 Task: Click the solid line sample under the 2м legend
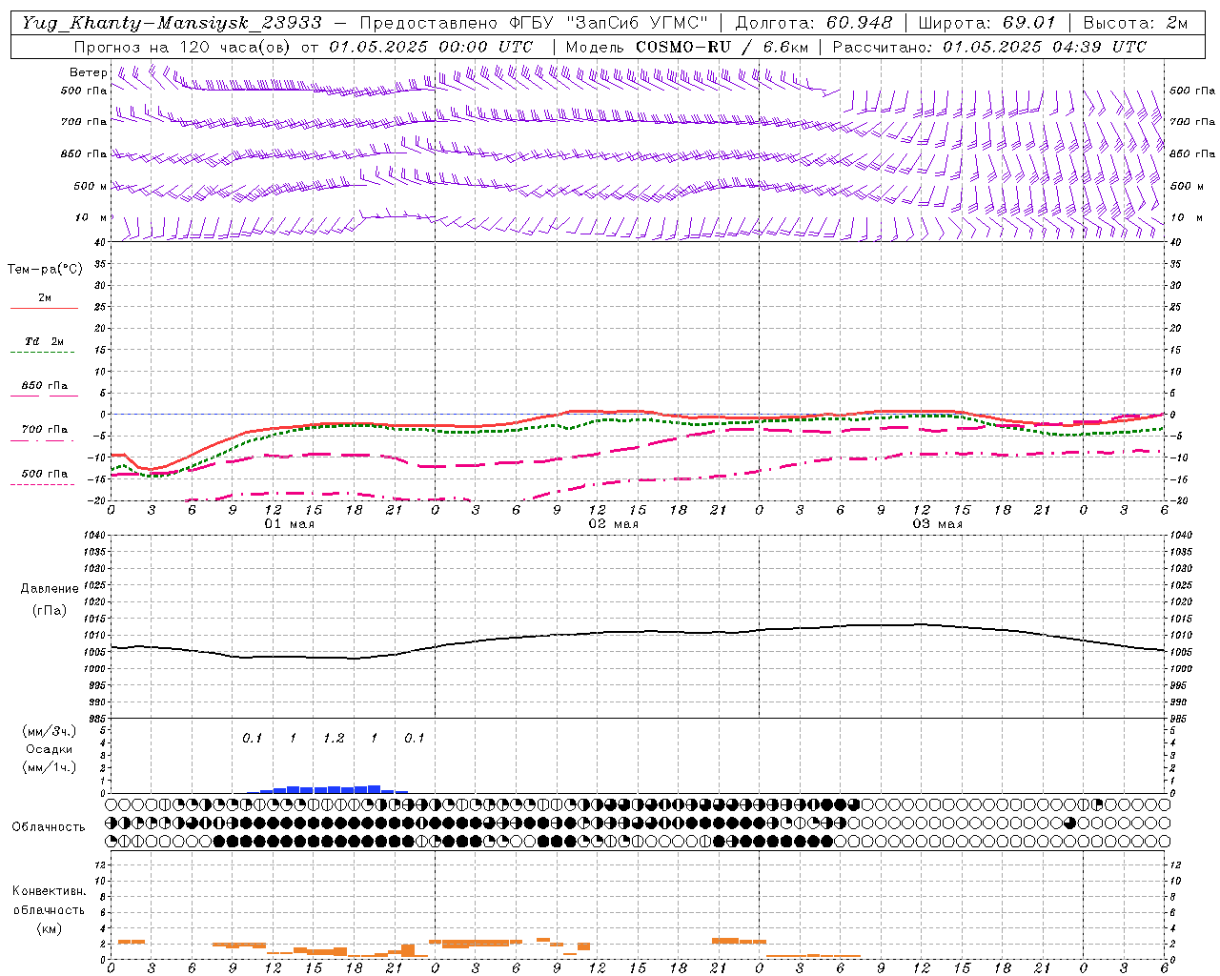44,308
